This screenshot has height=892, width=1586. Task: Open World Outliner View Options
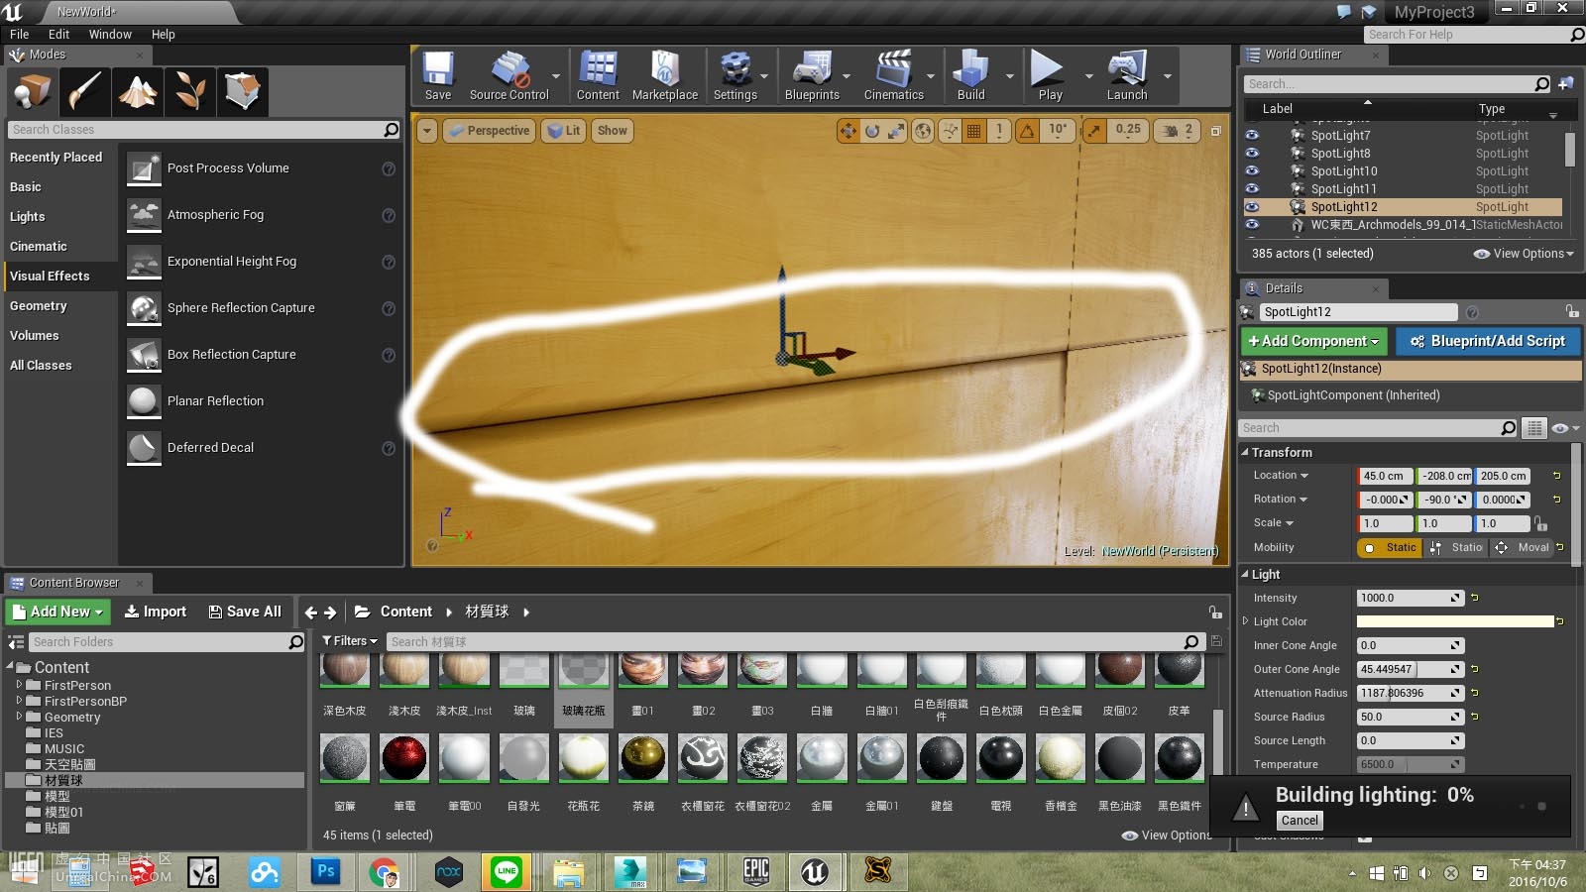[x=1524, y=254]
